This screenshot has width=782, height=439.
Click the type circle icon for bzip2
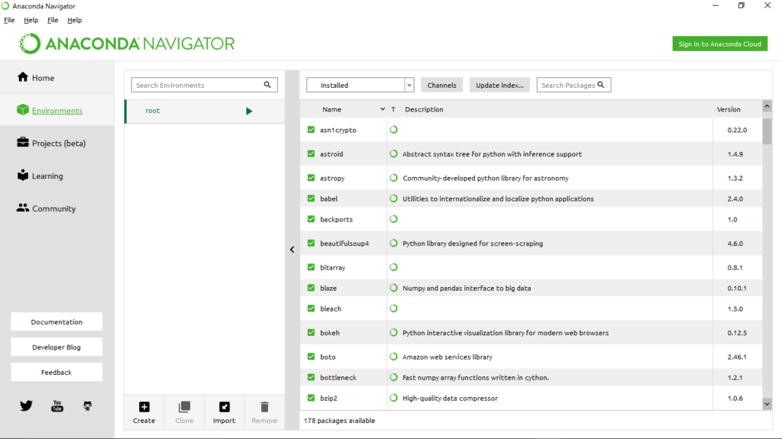click(393, 398)
